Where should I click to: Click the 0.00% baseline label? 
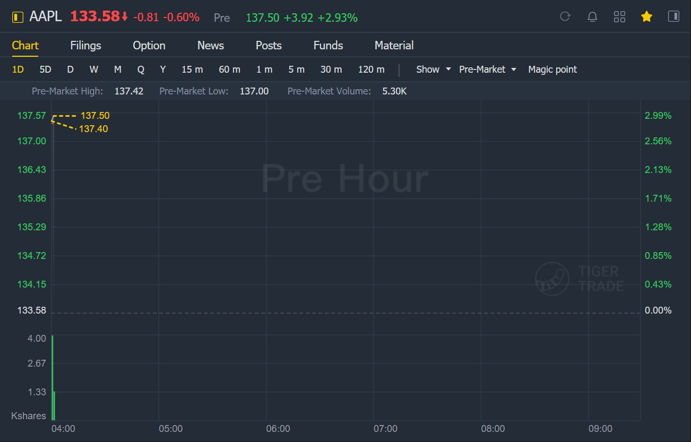[658, 310]
